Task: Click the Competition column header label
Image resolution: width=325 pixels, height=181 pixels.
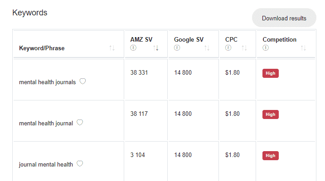Action: pyautogui.click(x=279, y=39)
